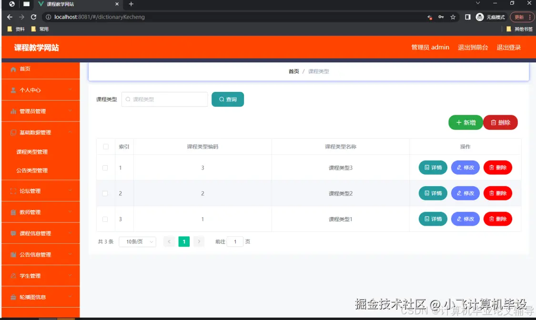Click the 管理员管理 chart icon

(x=12, y=111)
